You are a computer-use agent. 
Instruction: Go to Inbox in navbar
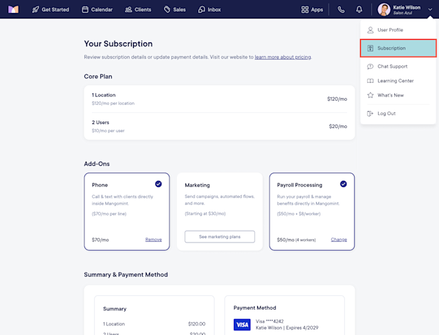209,10
